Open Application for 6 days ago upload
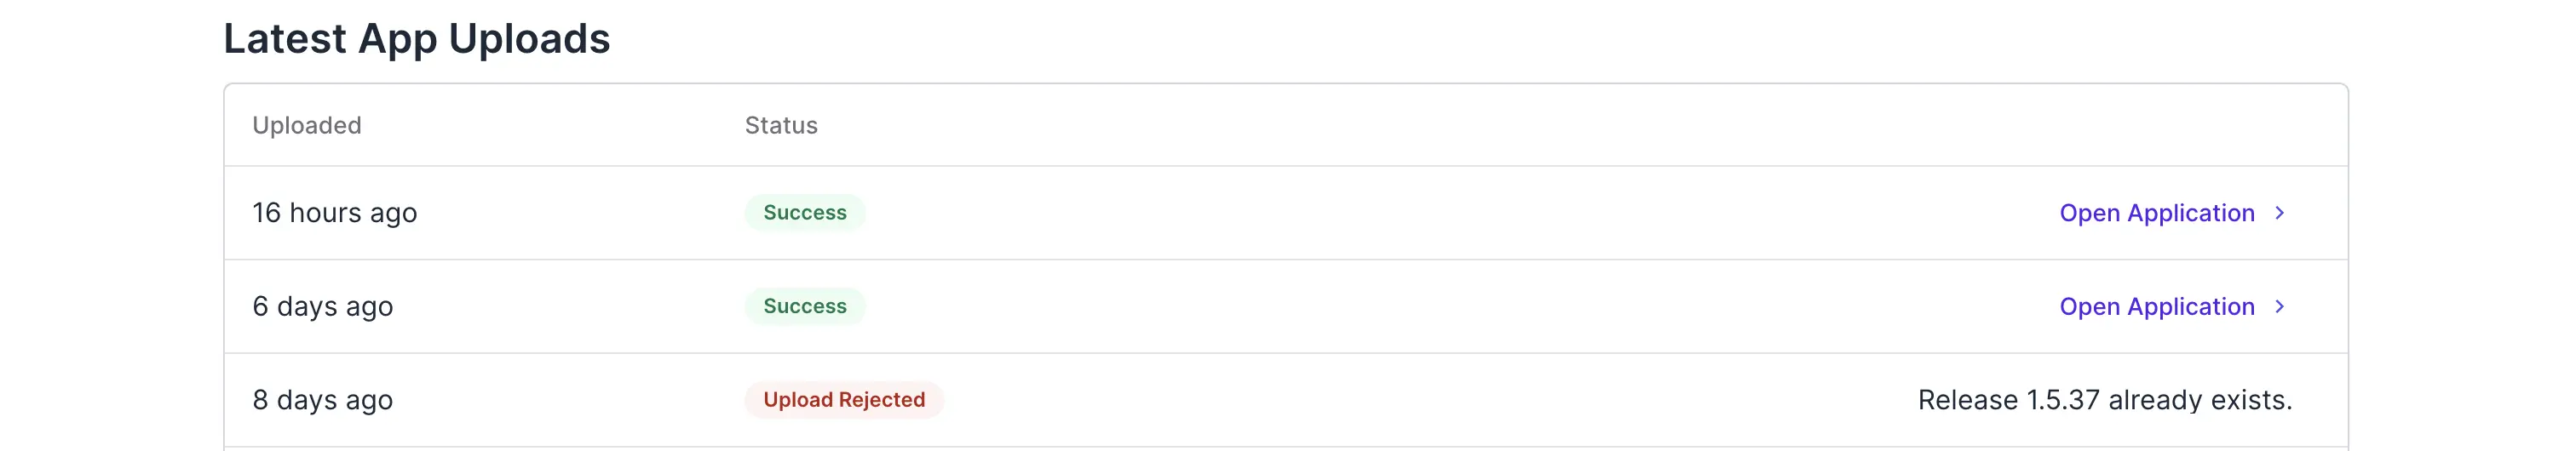Image resolution: width=2576 pixels, height=451 pixels. [x=2156, y=306]
